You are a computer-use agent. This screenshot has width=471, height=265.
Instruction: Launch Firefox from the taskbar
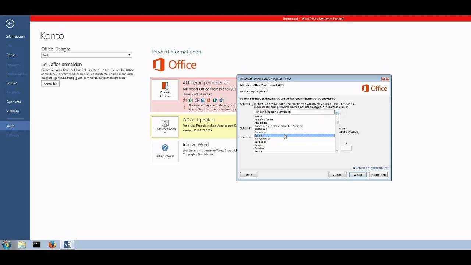click(x=52, y=245)
